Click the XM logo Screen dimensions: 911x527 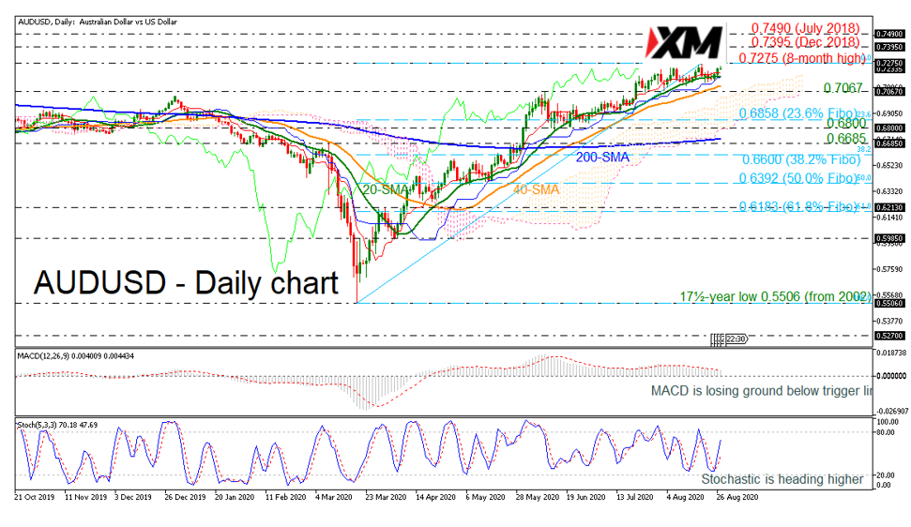click(686, 43)
